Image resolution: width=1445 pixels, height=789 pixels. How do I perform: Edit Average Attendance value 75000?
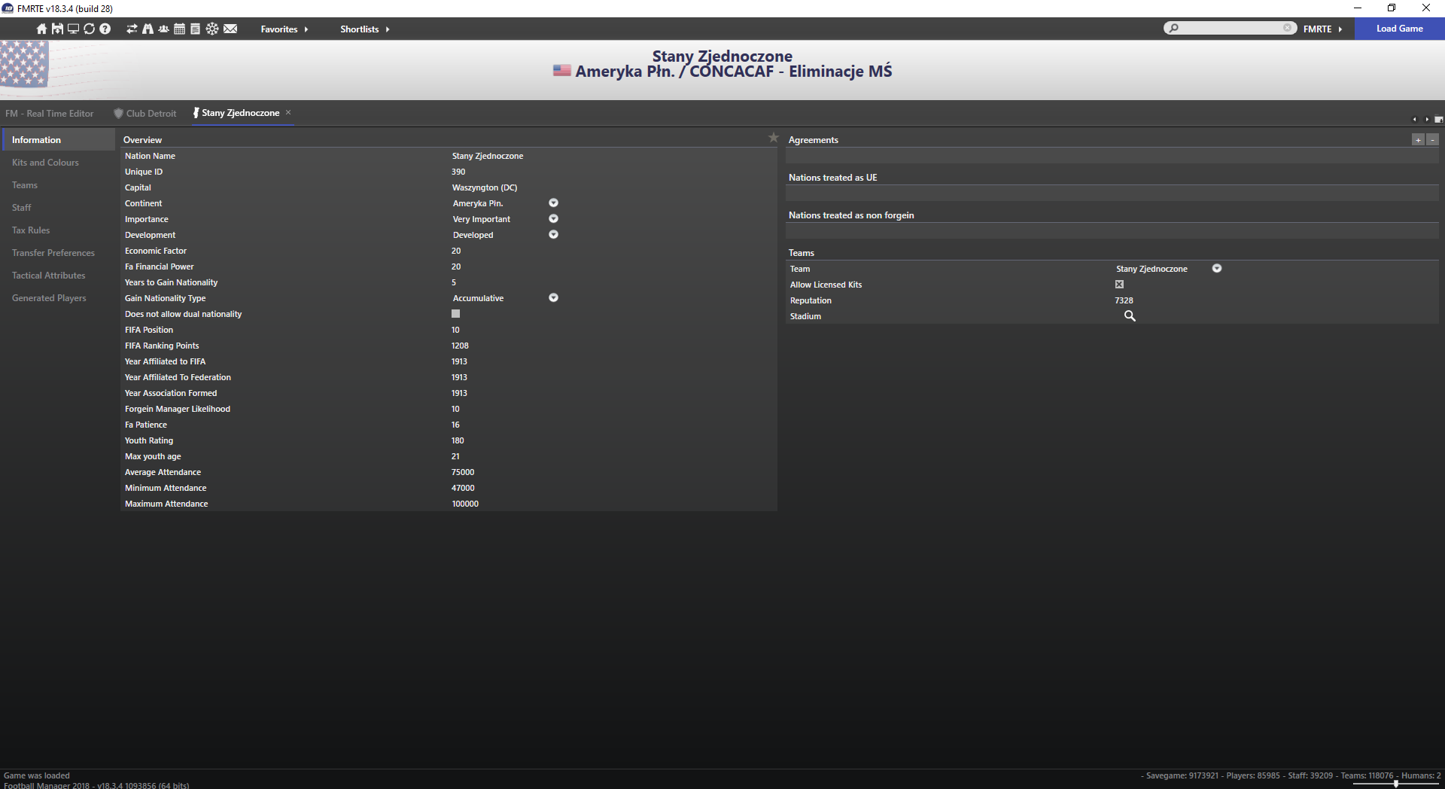pos(463,472)
